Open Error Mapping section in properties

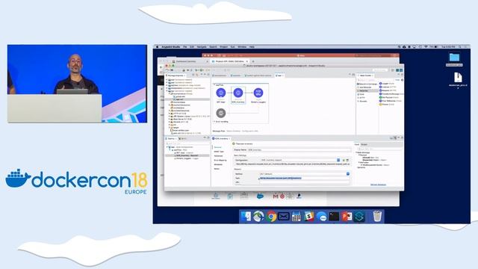point(220,160)
